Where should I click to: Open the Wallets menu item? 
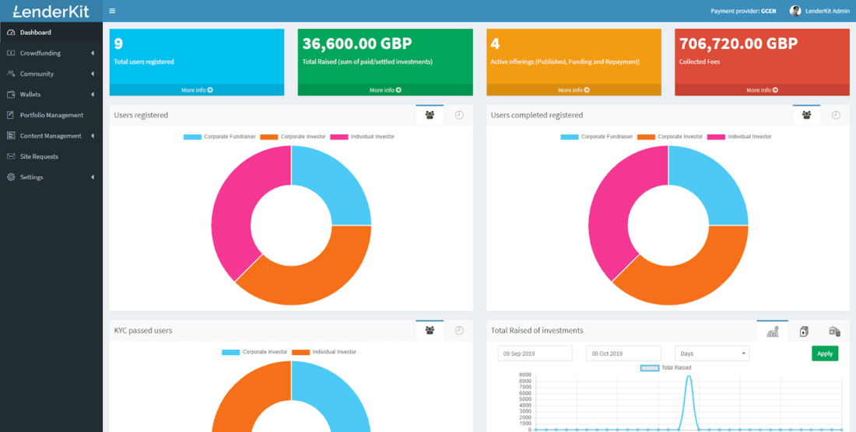(x=51, y=94)
